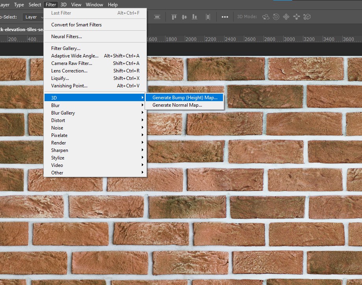362x285 pixels.
Task: Open the Type menu
Action: coord(19,5)
